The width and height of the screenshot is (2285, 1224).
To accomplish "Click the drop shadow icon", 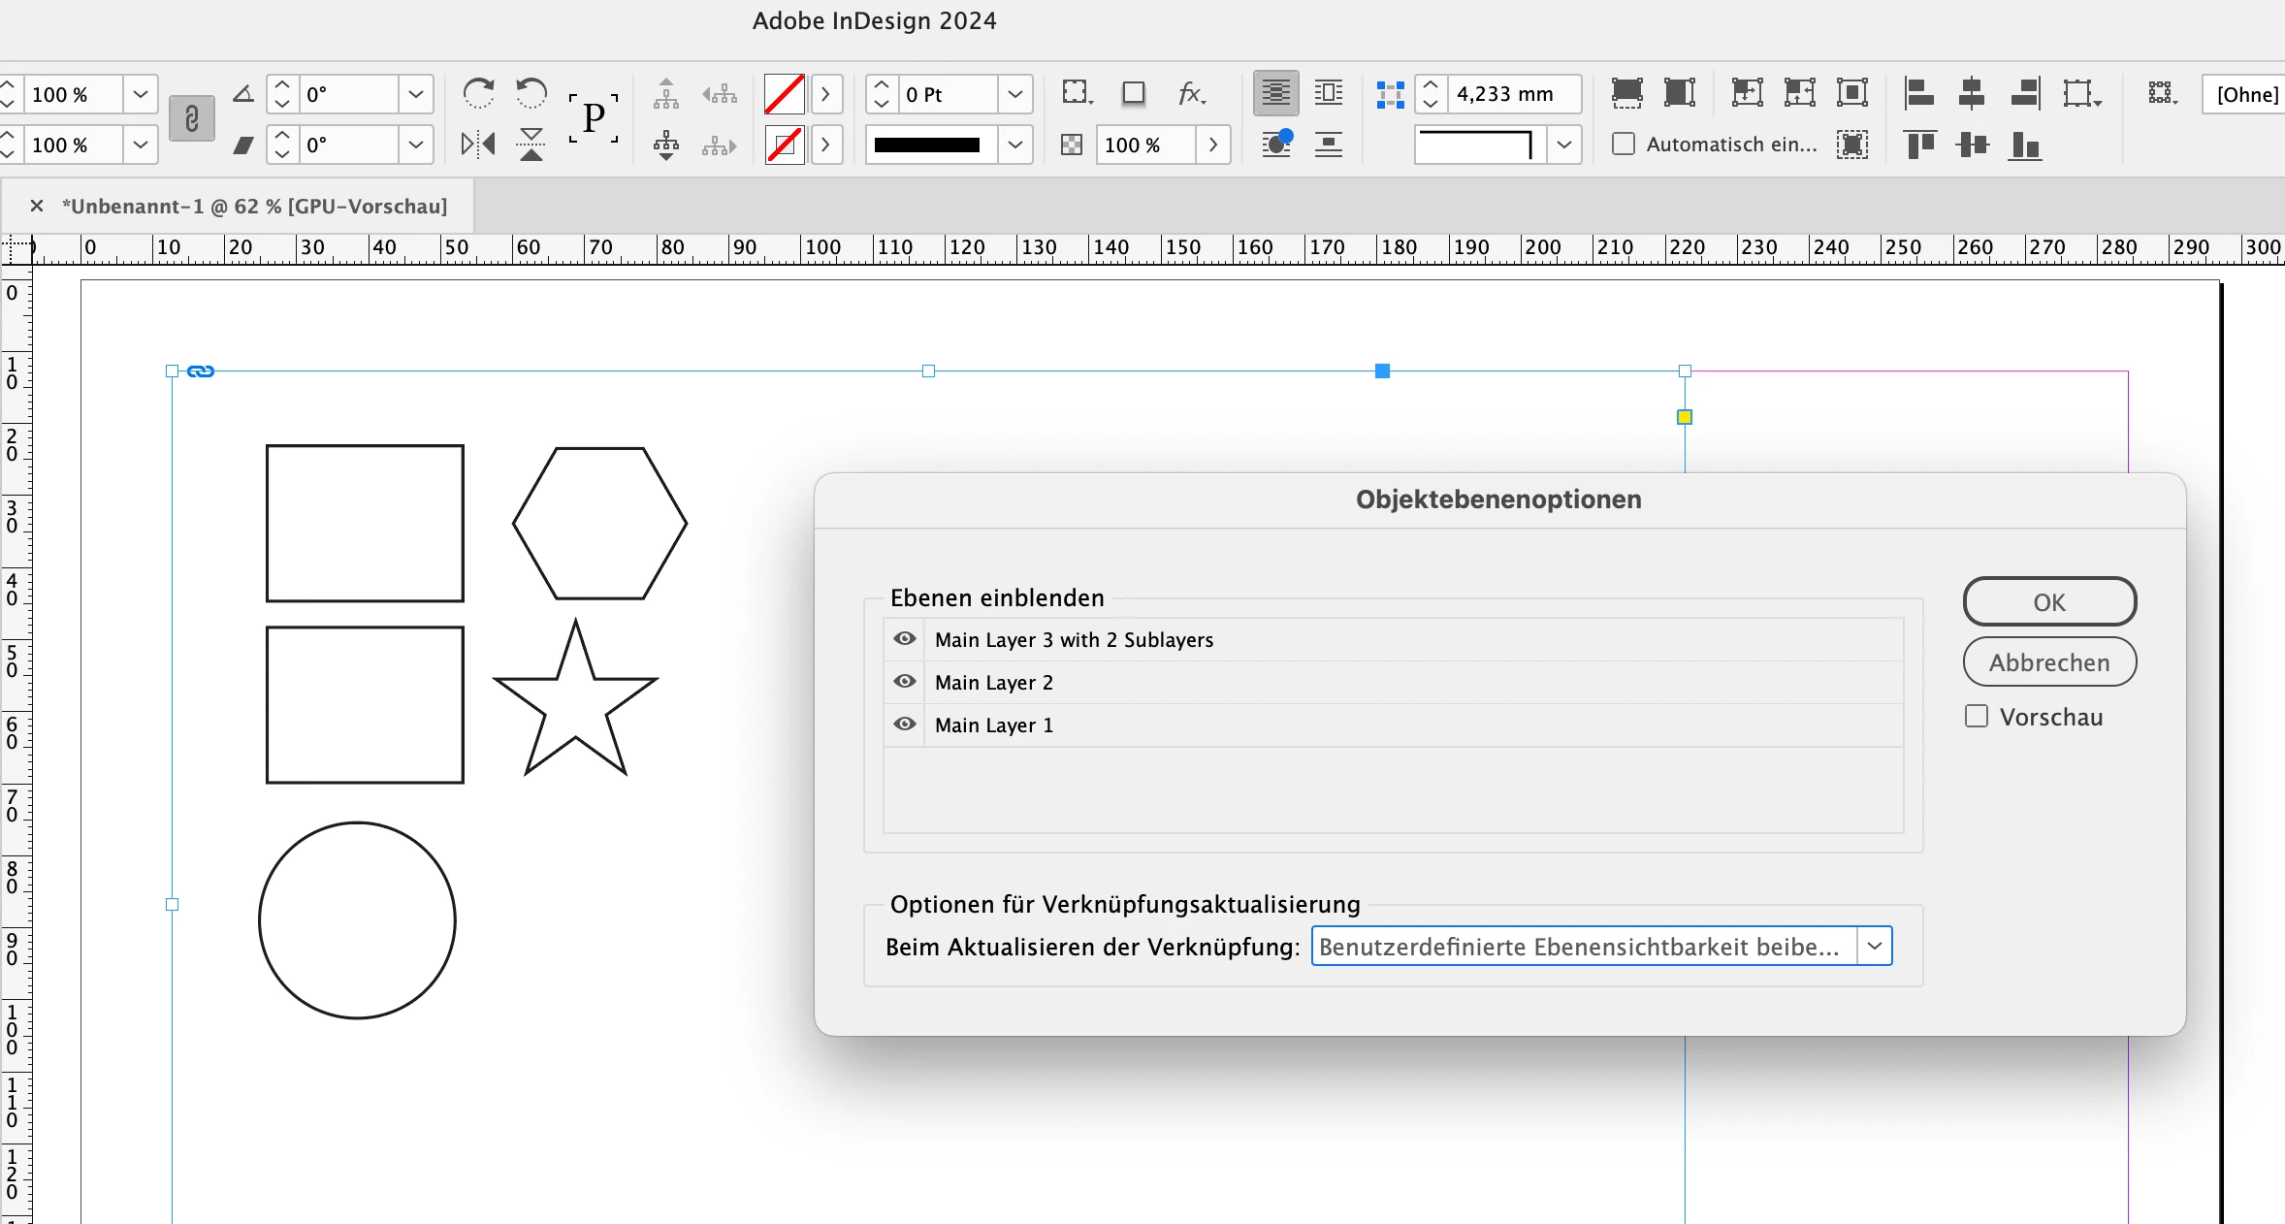I will [x=1133, y=93].
